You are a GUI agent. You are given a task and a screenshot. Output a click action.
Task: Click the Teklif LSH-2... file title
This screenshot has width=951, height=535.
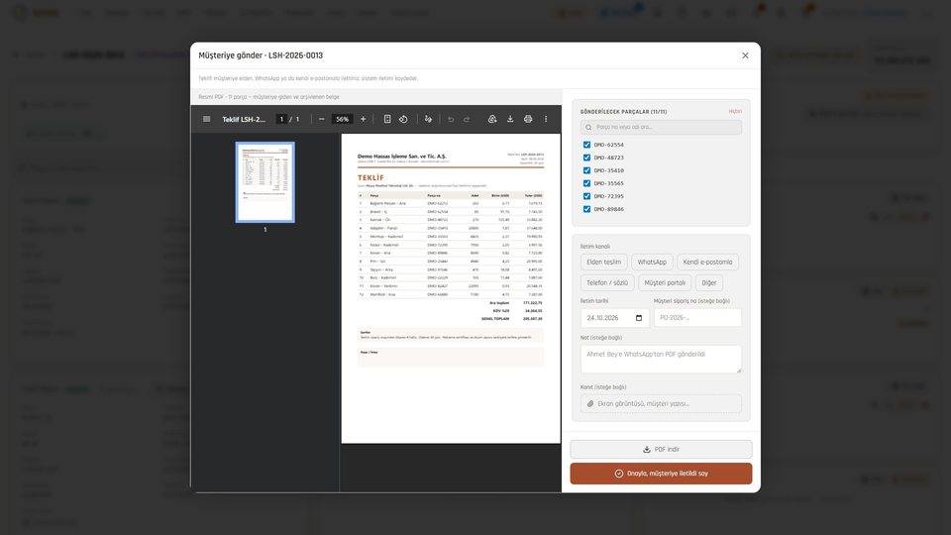pyautogui.click(x=244, y=120)
